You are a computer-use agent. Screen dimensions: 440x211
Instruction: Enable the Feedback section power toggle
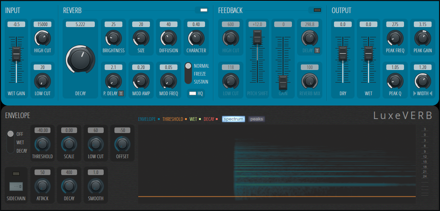coord(318,10)
